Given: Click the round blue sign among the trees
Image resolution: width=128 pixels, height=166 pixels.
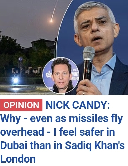Looking at the screenshot, I should (x=20, y=59).
